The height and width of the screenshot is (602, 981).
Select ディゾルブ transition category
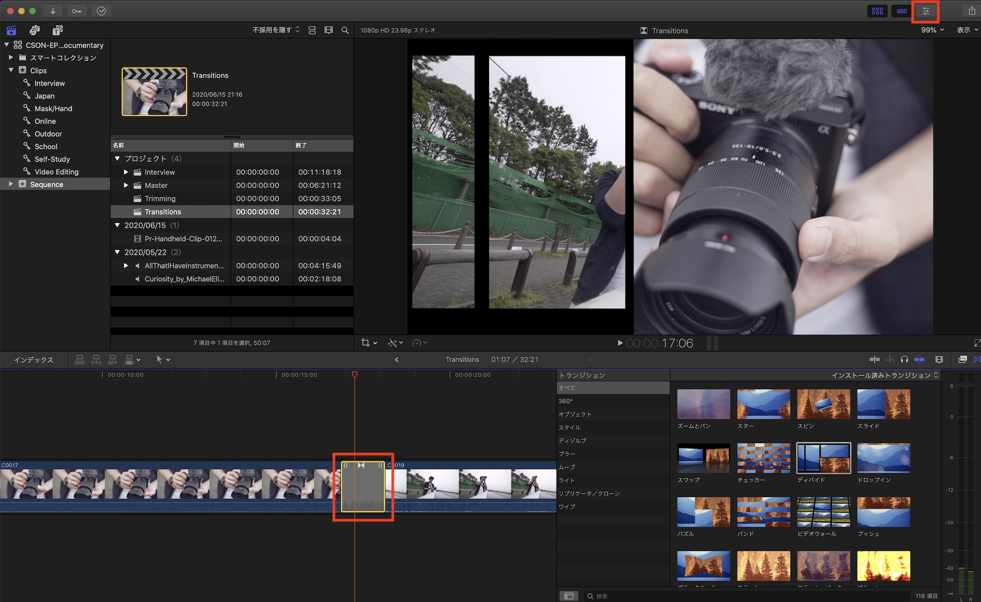572,440
